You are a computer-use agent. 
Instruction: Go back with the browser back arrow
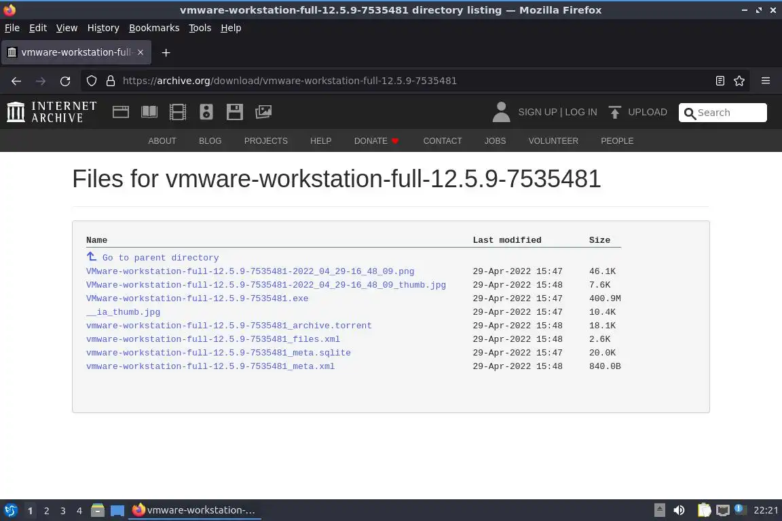[16, 81]
